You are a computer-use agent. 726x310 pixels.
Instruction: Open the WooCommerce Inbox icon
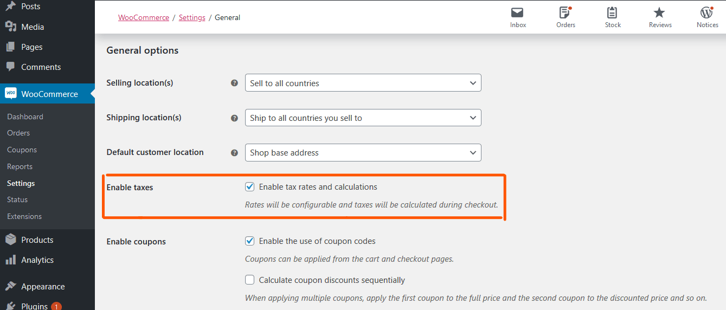click(x=518, y=13)
